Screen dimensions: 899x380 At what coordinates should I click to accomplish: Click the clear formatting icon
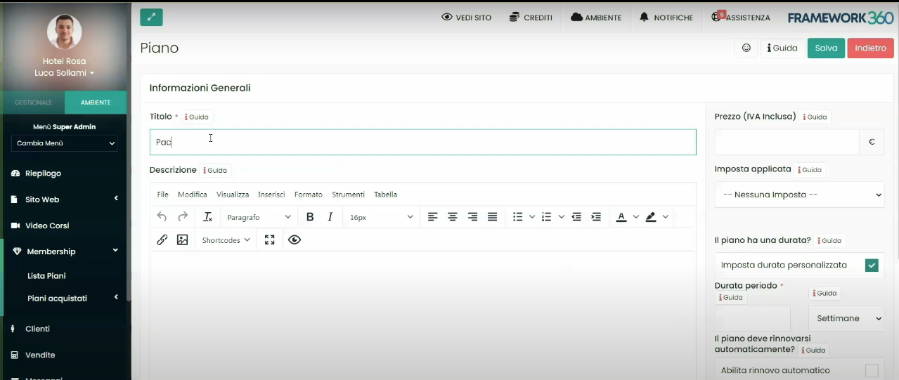click(x=207, y=217)
